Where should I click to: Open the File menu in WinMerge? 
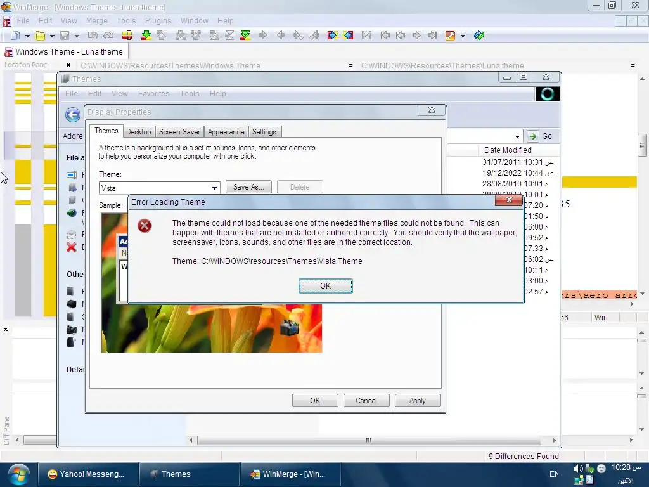coord(23,21)
